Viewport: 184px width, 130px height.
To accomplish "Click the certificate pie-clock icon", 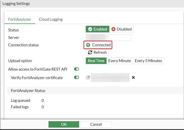I will pos(88,77).
